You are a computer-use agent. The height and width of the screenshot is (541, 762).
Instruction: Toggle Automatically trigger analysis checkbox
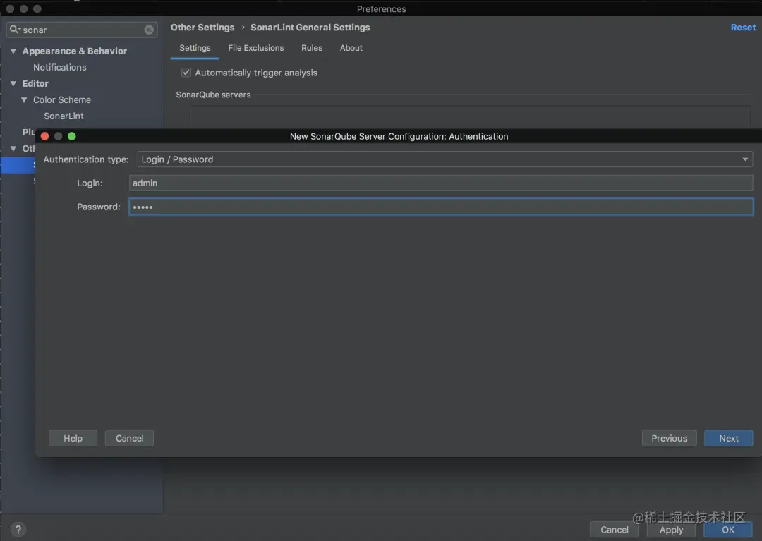point(186,73)
